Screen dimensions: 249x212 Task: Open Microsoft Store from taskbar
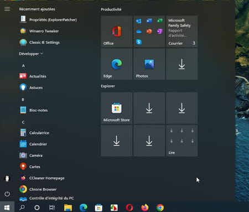coord(98,208)
